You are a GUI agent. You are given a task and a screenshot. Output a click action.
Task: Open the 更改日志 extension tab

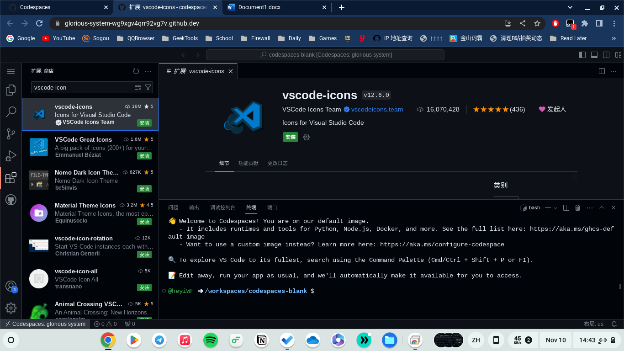tap(278, 163)
